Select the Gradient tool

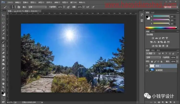[3, 57]
